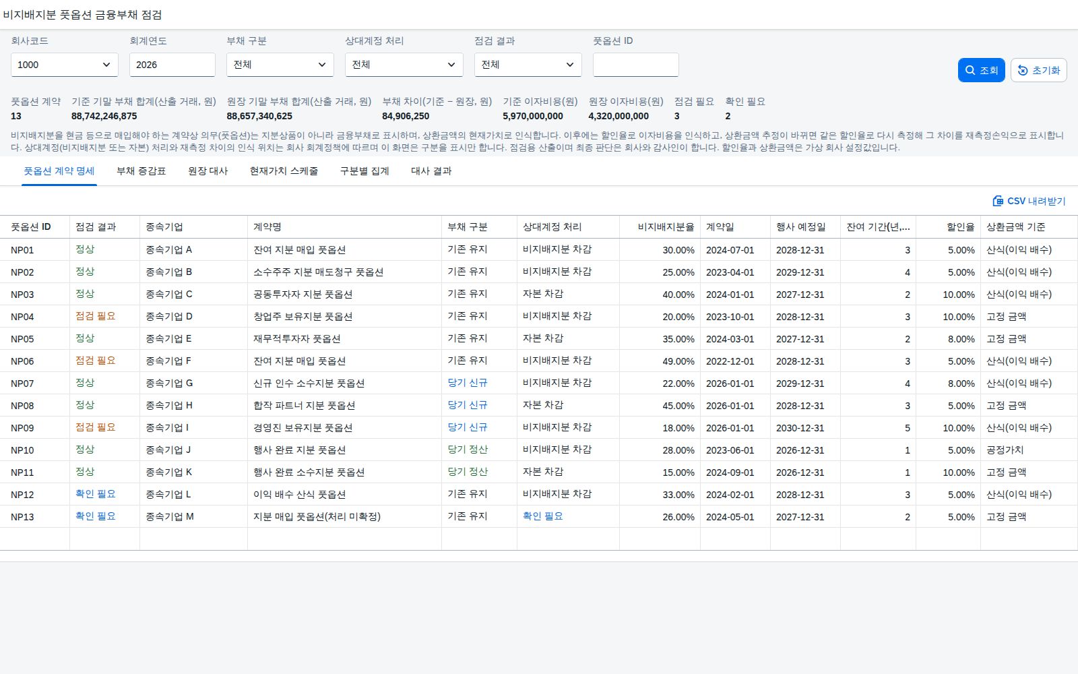Click the 점검 필요 status in row NP06
Screen dimensions: 1078x674
pos(95,361)
